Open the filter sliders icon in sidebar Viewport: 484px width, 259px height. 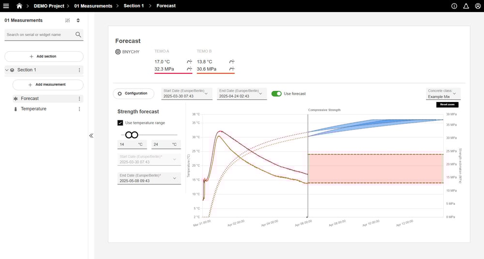point(68,20)
